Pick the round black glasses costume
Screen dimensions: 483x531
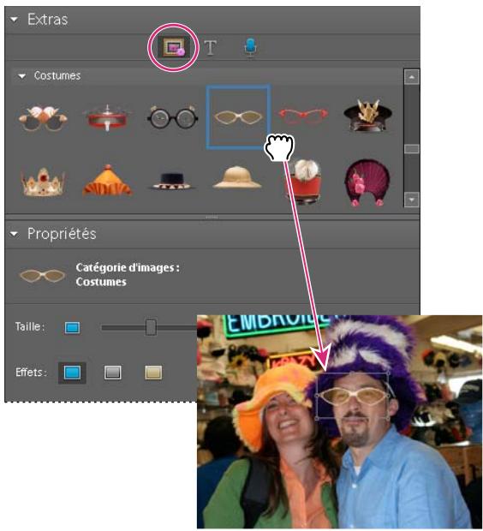click(172, 117)
